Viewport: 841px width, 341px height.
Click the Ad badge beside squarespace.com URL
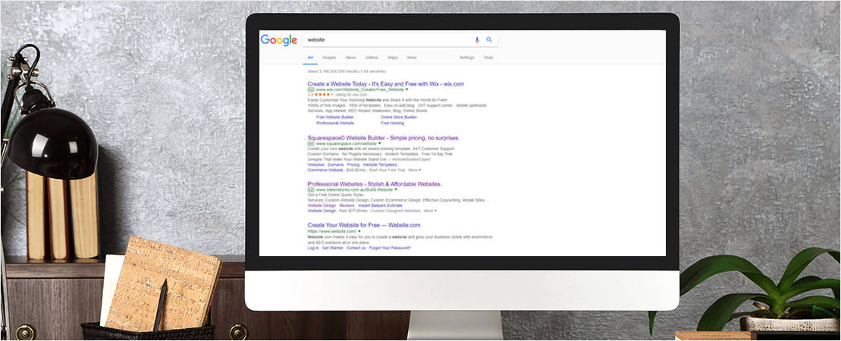pos(311,143)
